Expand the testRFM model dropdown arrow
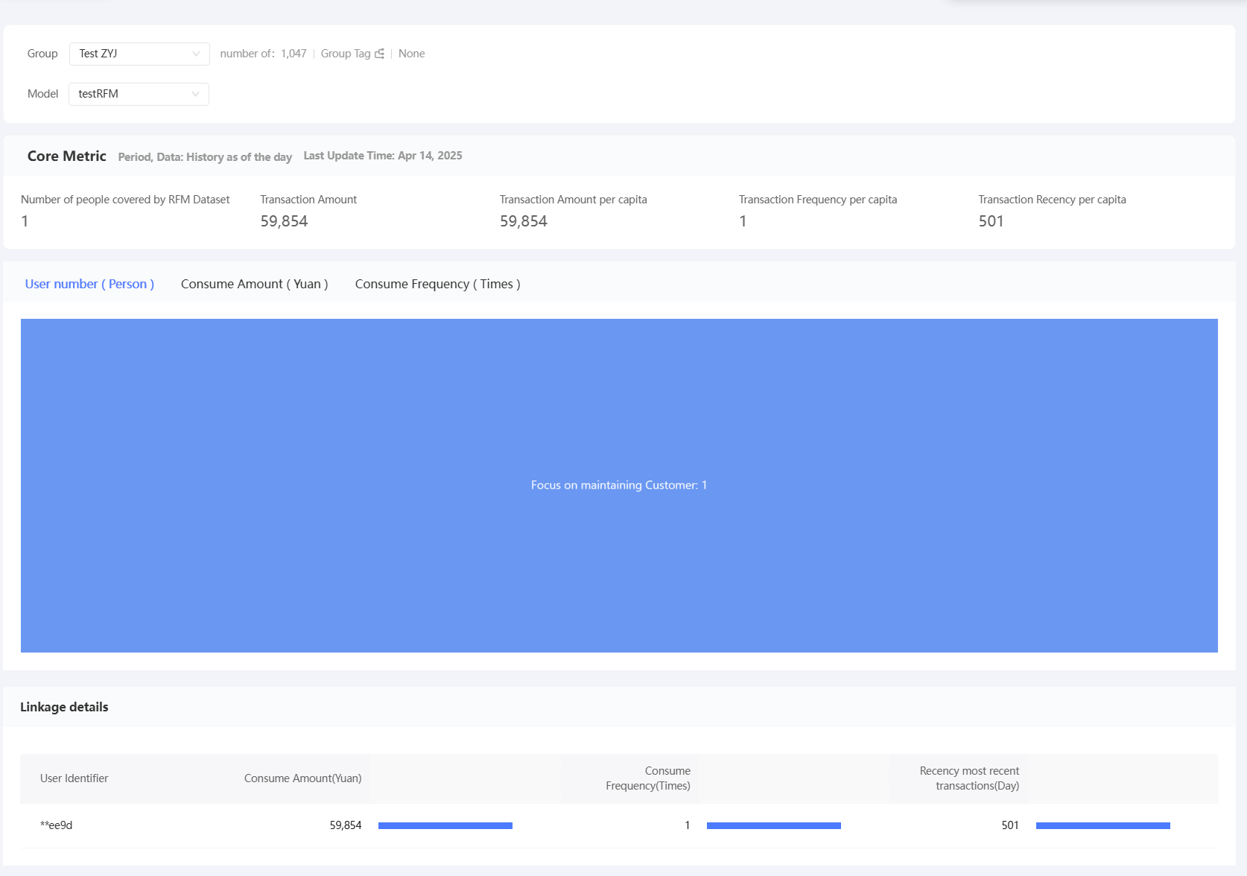 (195, 94)
